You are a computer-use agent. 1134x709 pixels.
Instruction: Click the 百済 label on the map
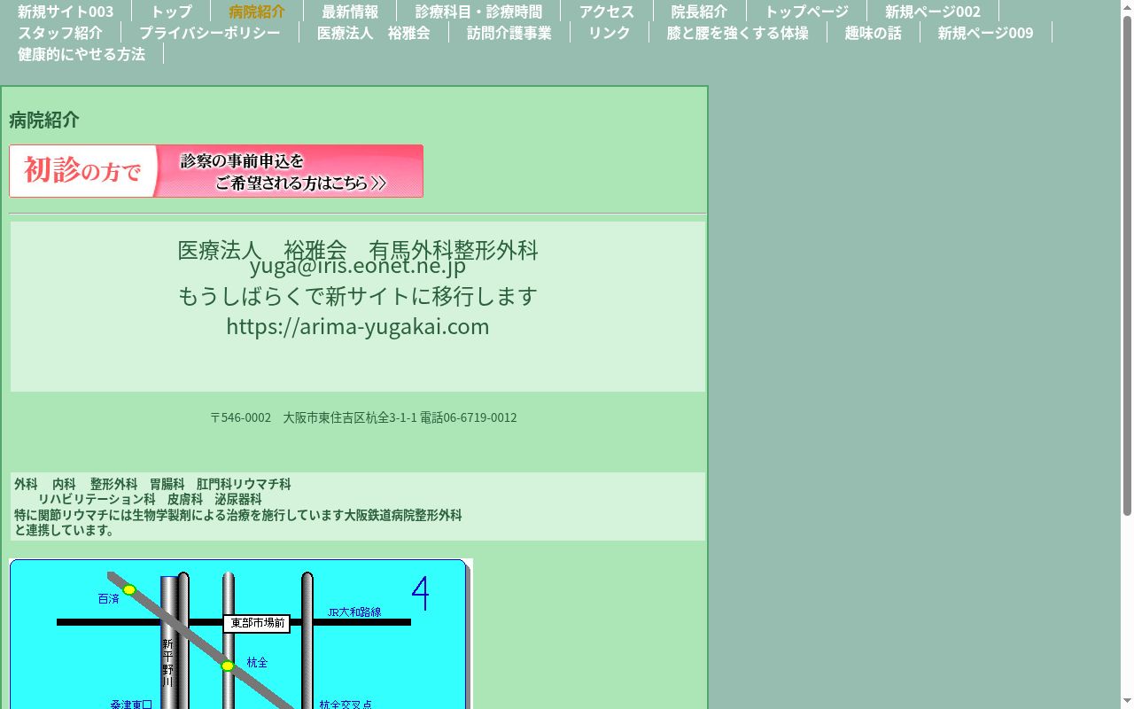coord(108,599)
